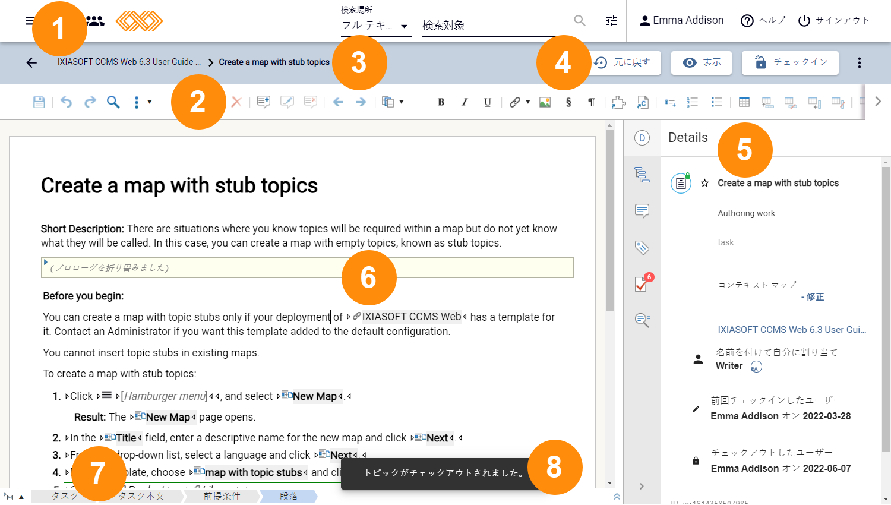The width and height of the screenshot is (891, 505).
Task: Open the checklist tab with 6 badge
Action: [643, 283]
